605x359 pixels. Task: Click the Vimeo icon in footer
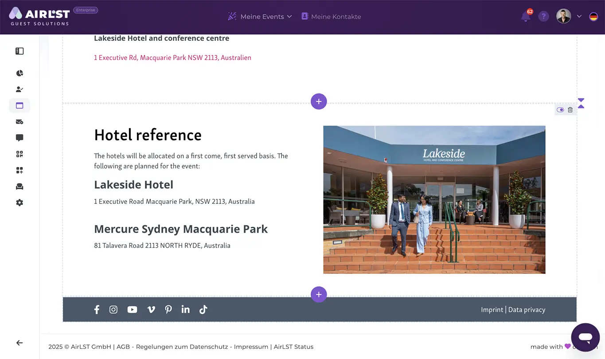(x=151, y=309)
